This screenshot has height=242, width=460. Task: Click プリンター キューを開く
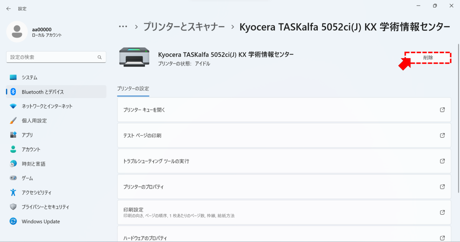[284, 110]
